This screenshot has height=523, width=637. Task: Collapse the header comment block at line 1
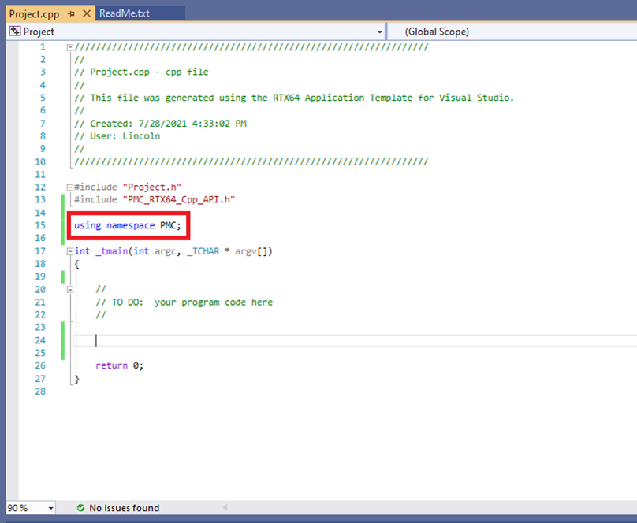tap(70, 47)
